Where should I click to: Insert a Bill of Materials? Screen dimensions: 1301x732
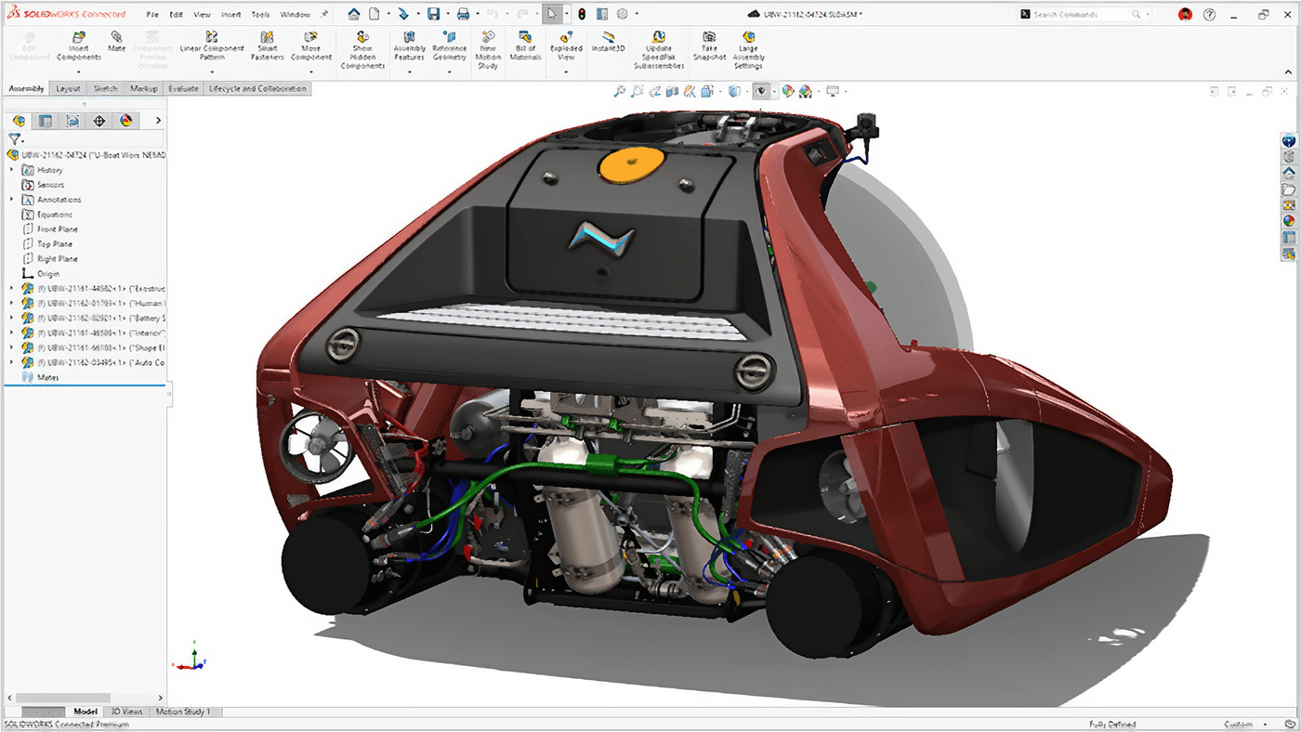coord(524,46)
